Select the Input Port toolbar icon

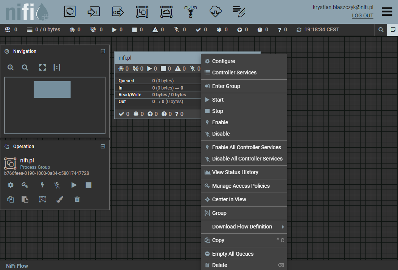[94, 12]
